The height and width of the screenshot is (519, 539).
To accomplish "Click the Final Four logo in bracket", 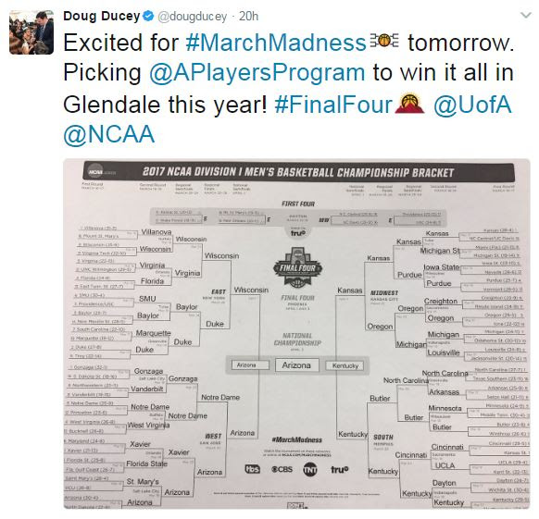I will (x=297, y=267).
